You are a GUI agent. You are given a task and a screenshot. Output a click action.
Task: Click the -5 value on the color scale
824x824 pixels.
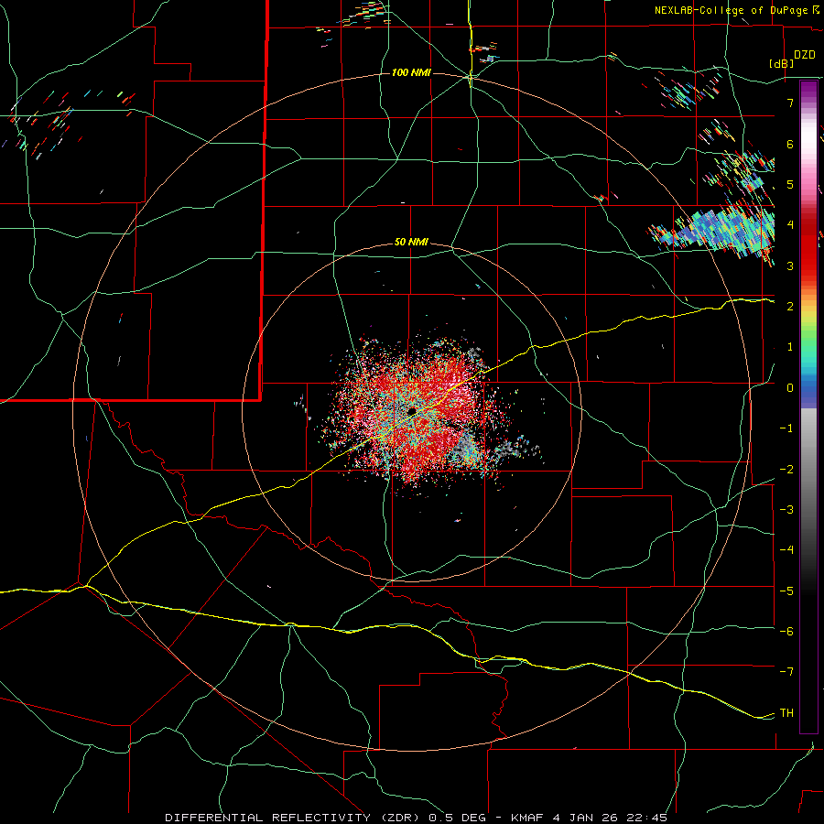pos(786,591)
